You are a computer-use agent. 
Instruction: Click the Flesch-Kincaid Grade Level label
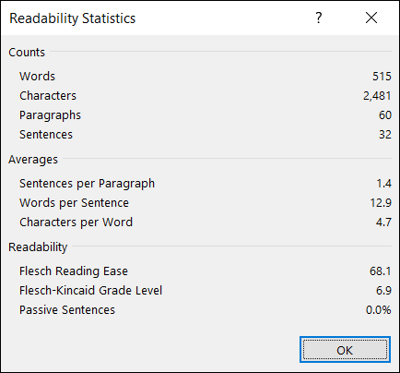[90, 291]
